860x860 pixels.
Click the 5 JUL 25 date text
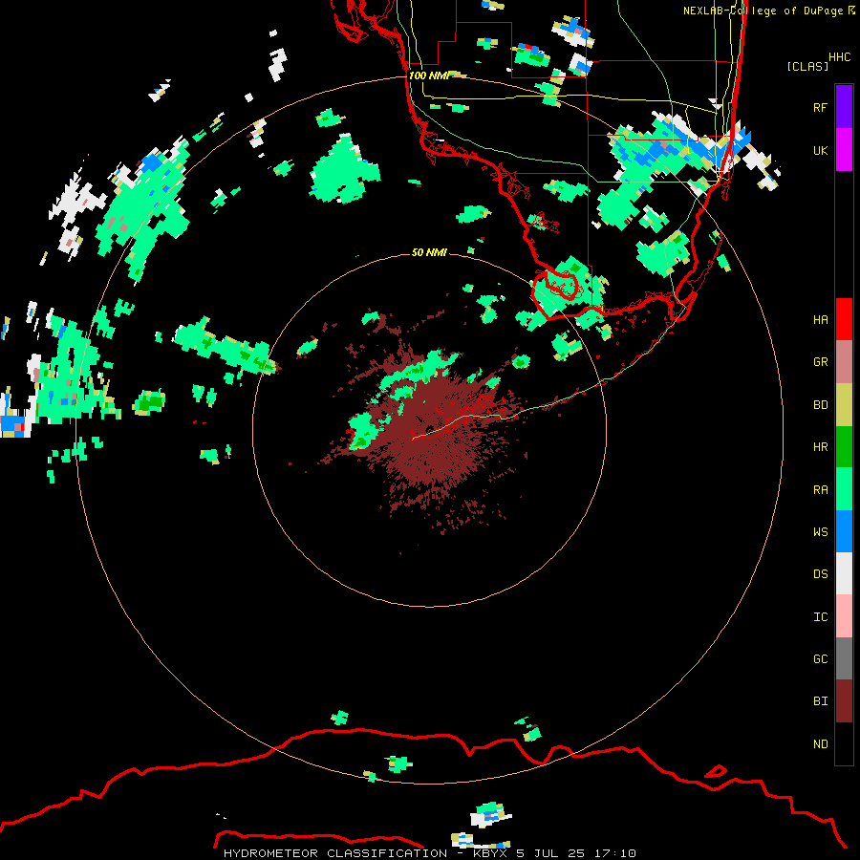550,853
